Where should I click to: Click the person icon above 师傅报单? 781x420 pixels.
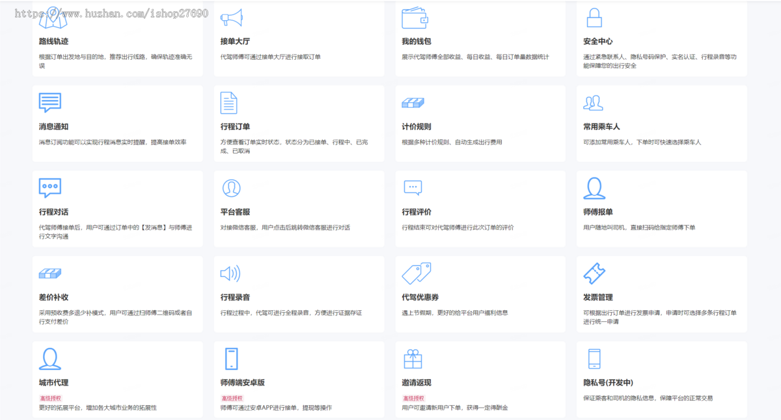[x=595, y=188]
